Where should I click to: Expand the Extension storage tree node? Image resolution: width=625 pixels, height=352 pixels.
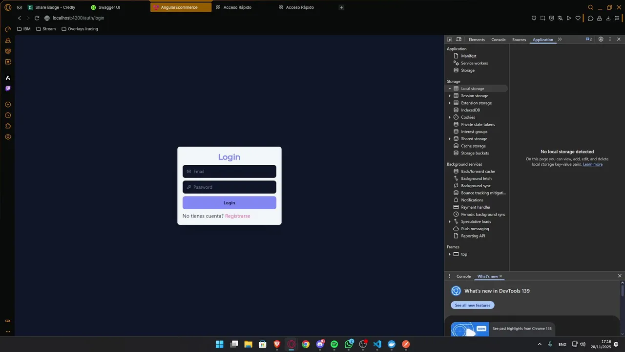[x=450, y=103]
